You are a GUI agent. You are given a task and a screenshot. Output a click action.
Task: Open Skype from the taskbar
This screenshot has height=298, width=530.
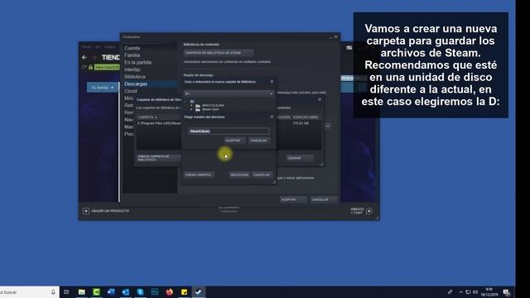[x=140, y=292]
